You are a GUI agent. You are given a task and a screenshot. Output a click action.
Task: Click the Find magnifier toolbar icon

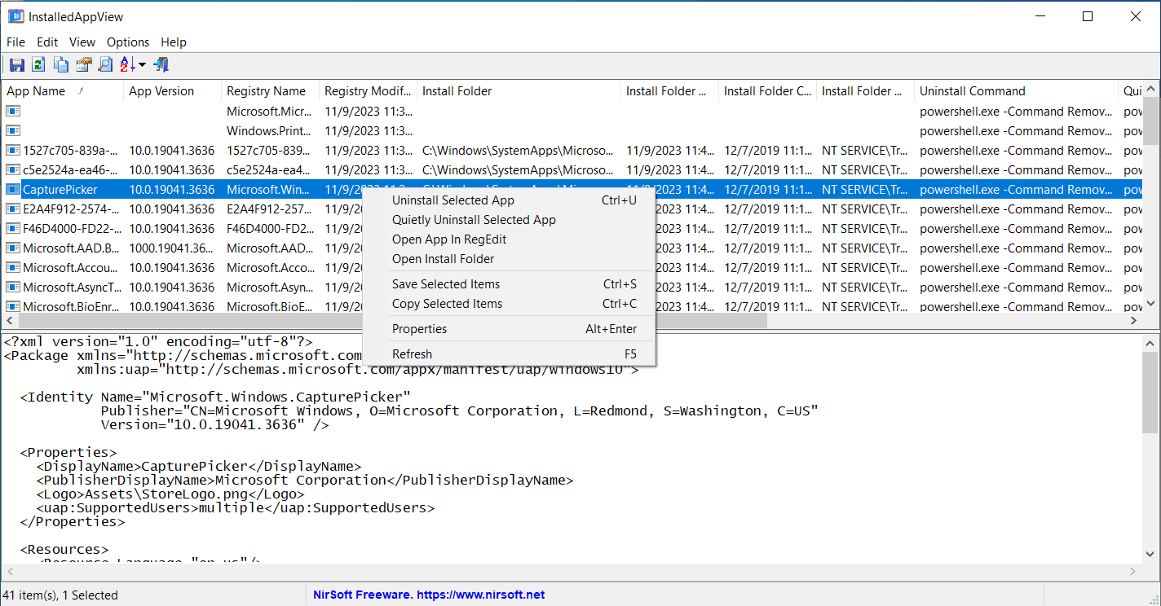[105, 65]
